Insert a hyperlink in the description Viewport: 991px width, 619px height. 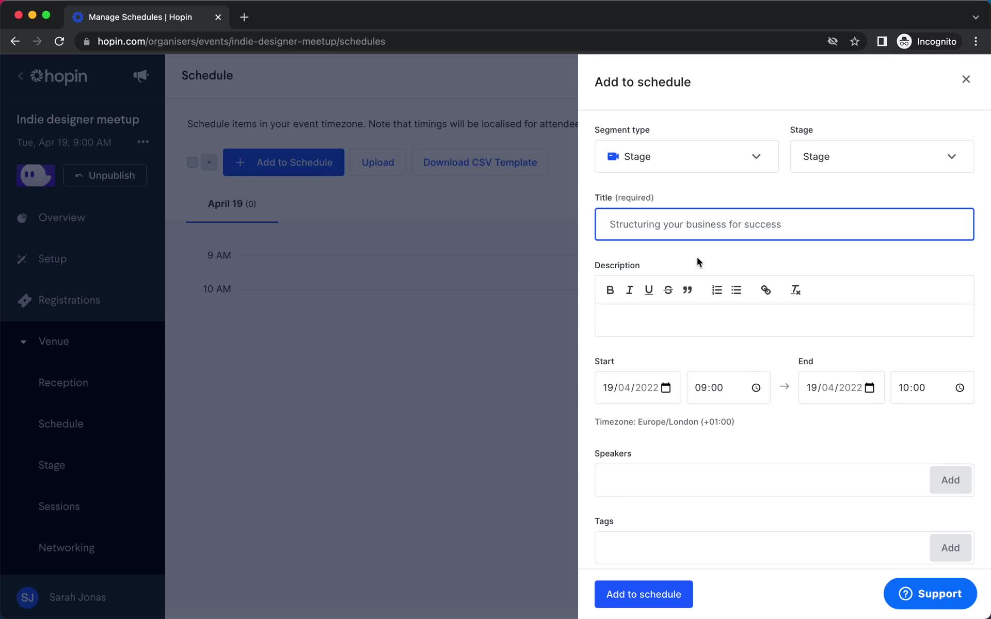[x=766, y=290]
